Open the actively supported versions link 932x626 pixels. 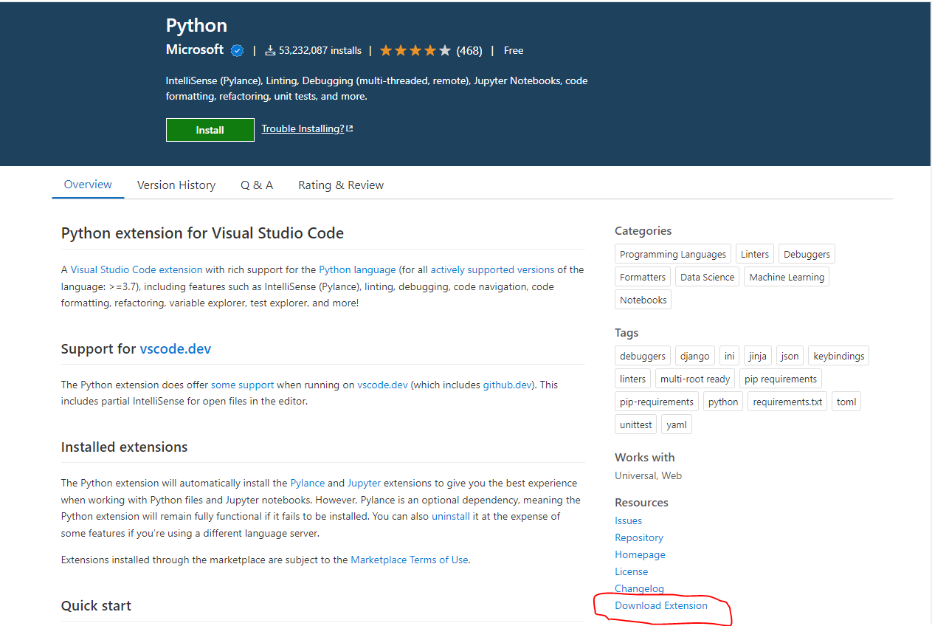492,269
